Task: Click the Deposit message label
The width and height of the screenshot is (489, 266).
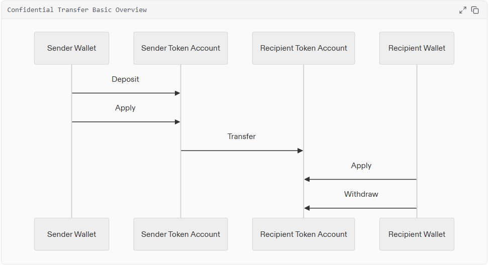Action: pos(125,79)
